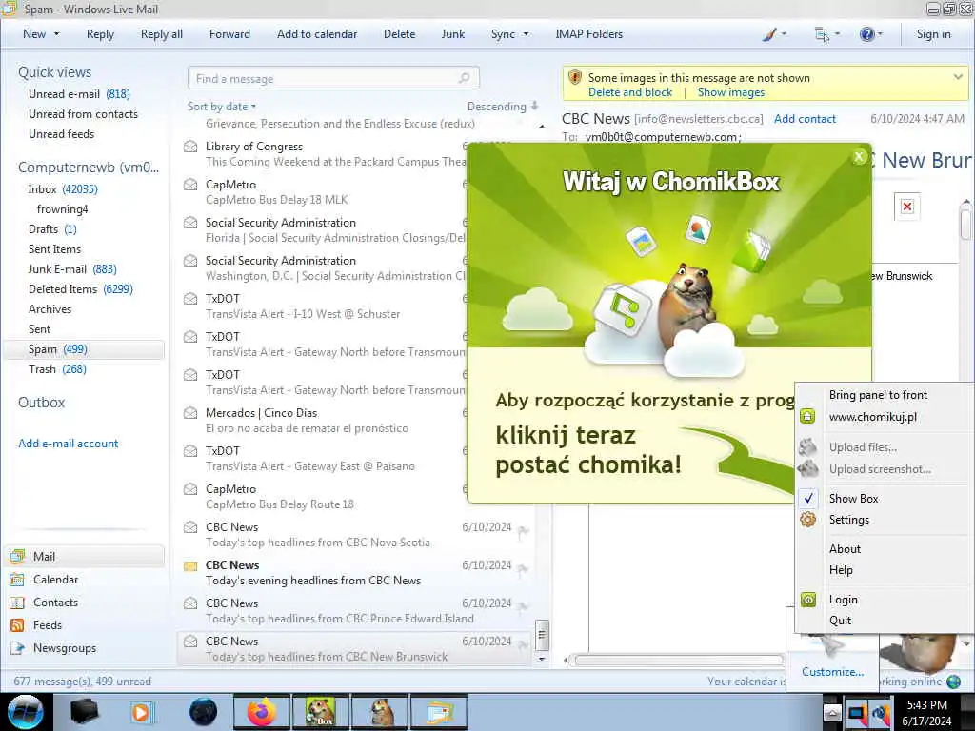Screen dimensions: 975x731
Task: Click IMAP Folders toolbar button
Action: 588,34
